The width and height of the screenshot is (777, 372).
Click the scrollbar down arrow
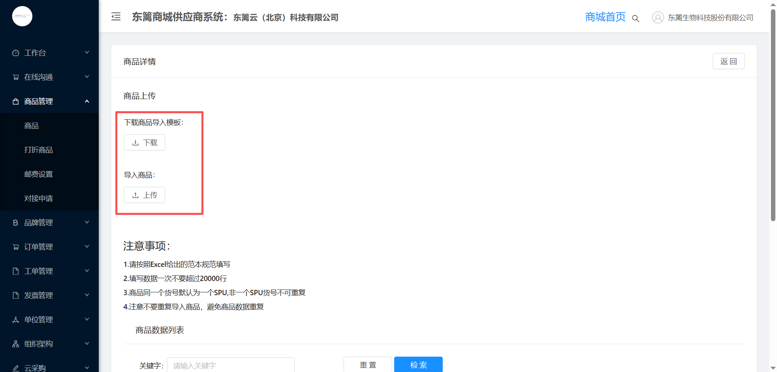tap(773, 368)
